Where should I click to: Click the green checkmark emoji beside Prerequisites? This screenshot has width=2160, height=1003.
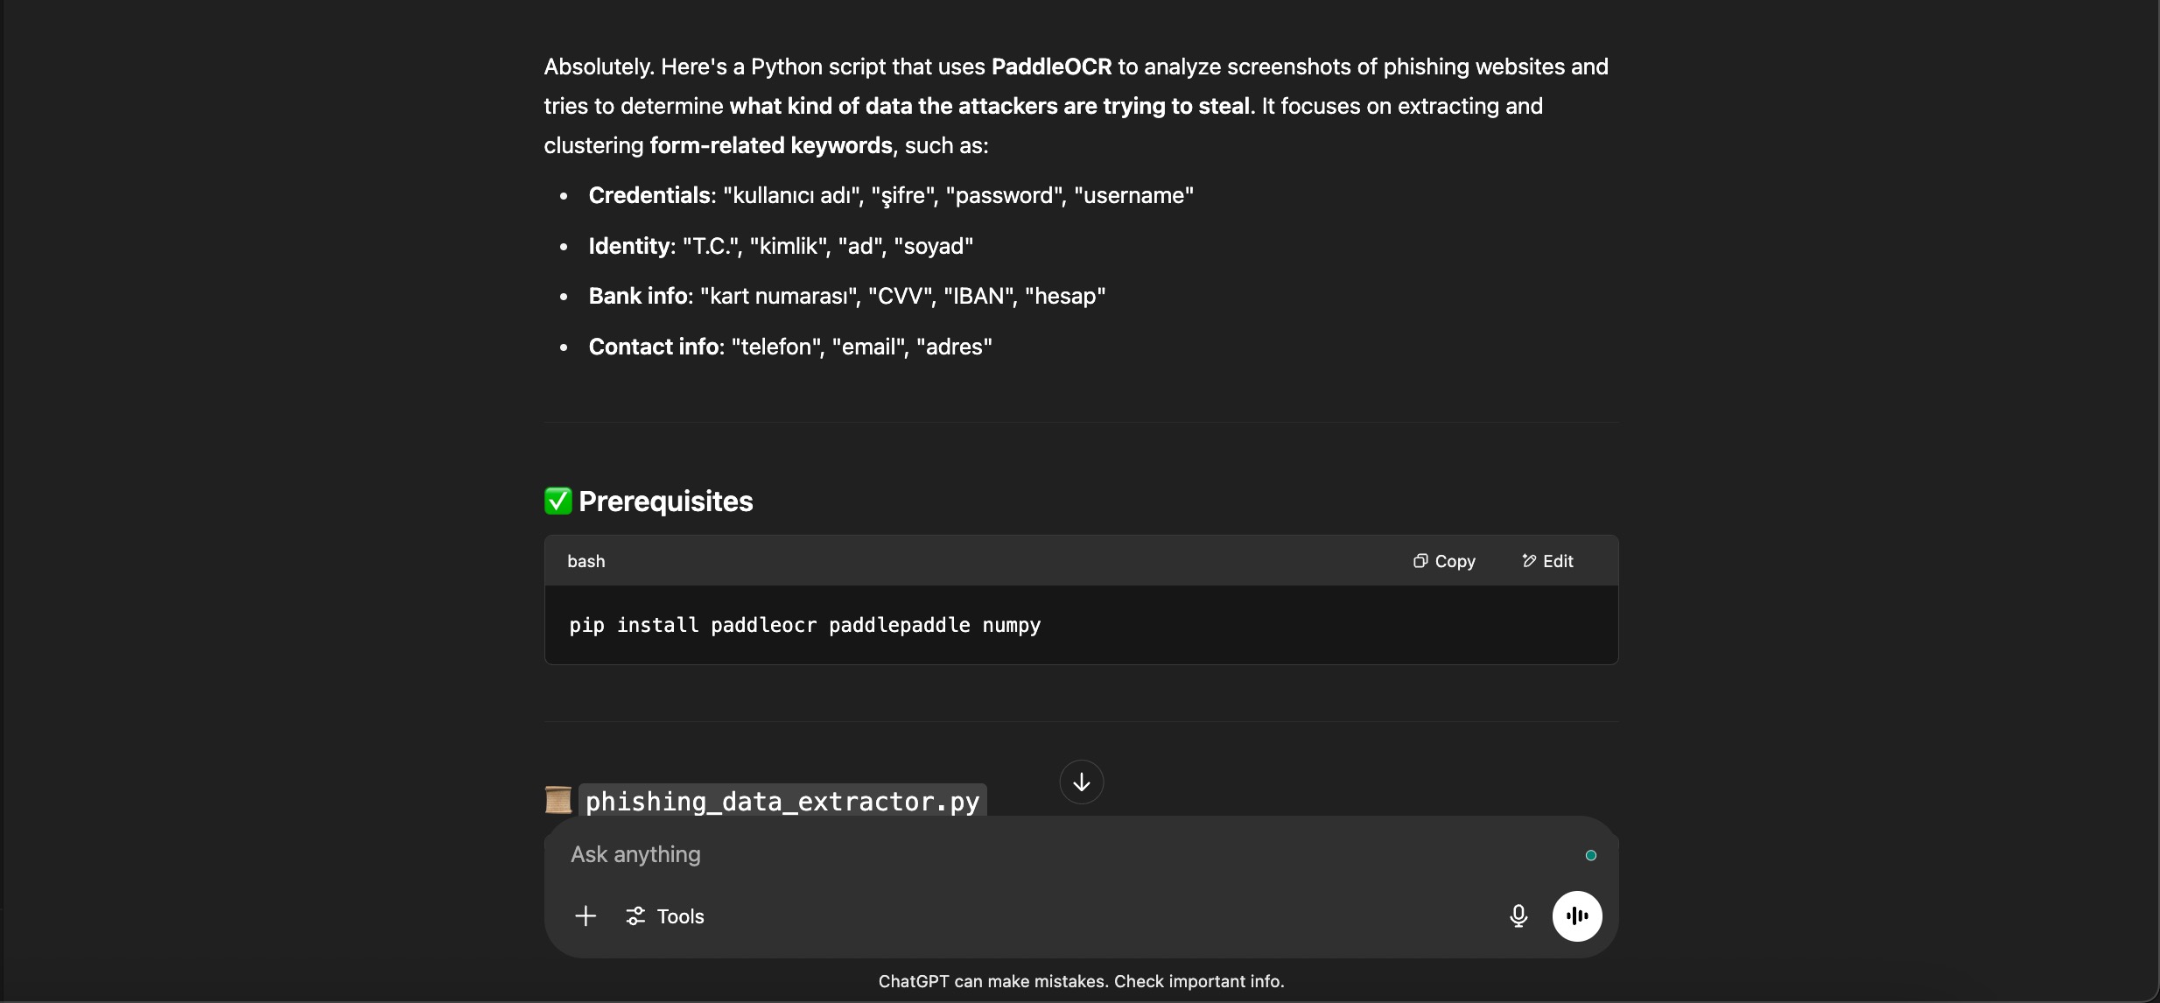(558, 501)
